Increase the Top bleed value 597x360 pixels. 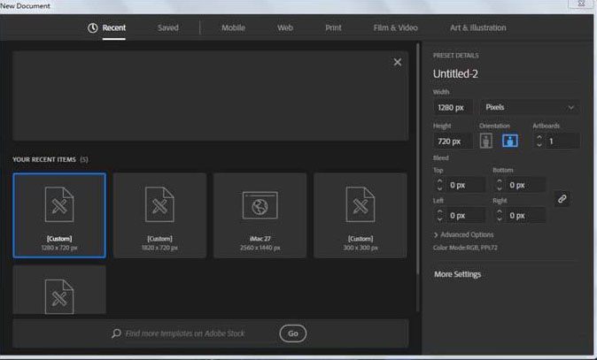(x=439, y=181)
